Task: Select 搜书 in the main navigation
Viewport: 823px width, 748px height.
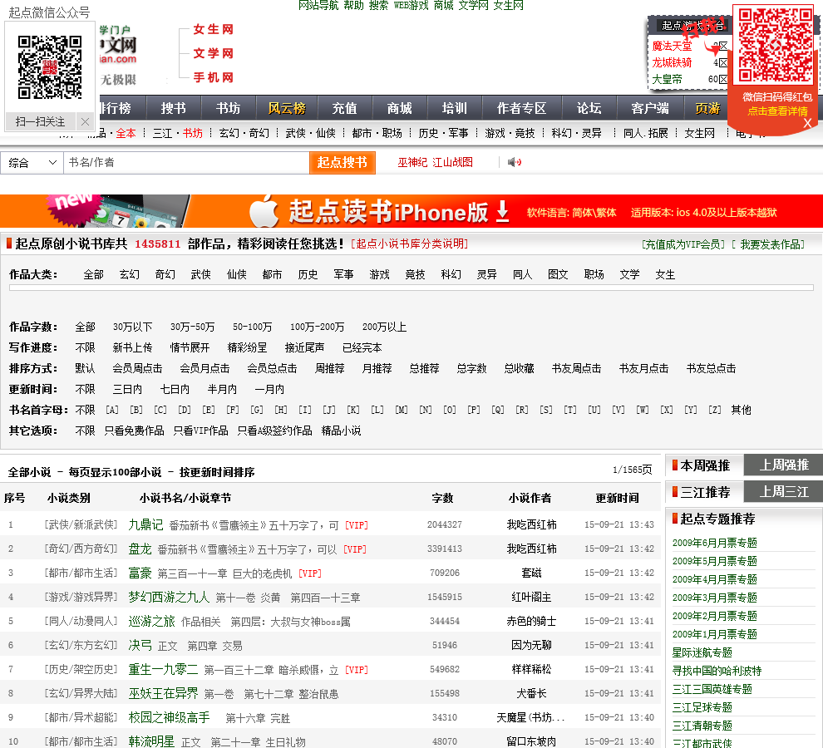Action: click(173, 109)
